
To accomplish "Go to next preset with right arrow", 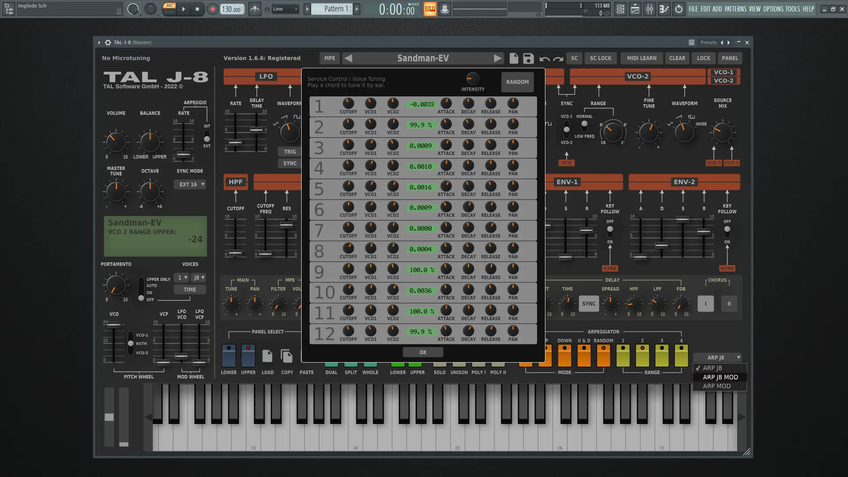I will (x=497, y=58).
